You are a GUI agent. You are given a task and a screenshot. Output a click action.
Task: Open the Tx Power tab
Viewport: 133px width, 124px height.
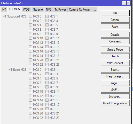tap(60, 10)
